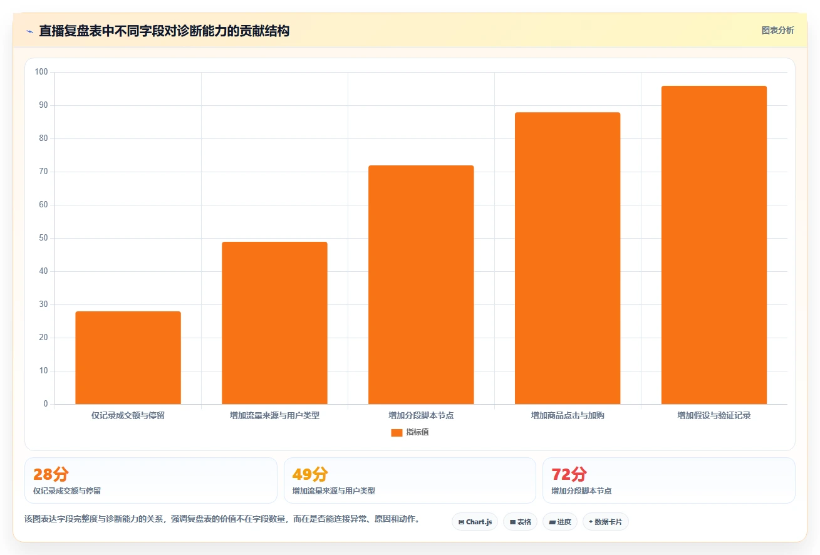
Task: Click the bar for 增加流量来源与用户类型
Action: click(274, 323)
